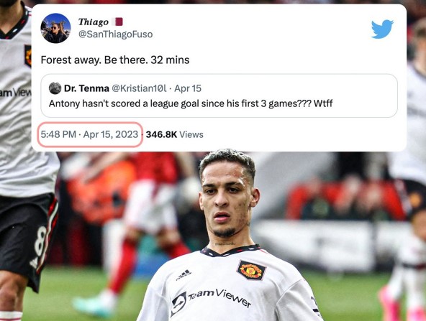Click the TeamViewer wordmark on center shirt

click(219, 298)
